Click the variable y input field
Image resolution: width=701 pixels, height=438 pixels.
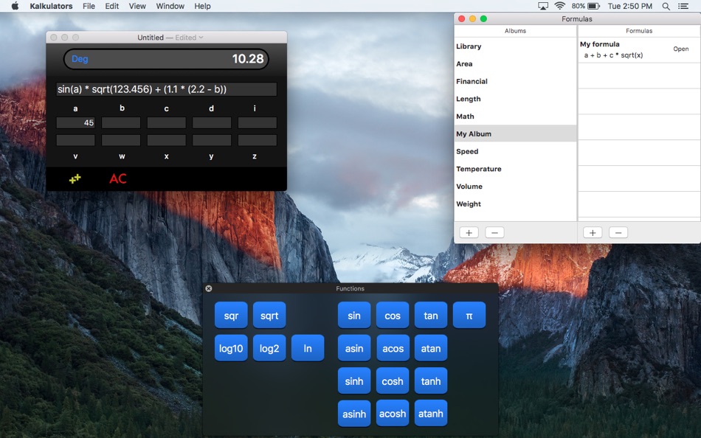[212, 140]
